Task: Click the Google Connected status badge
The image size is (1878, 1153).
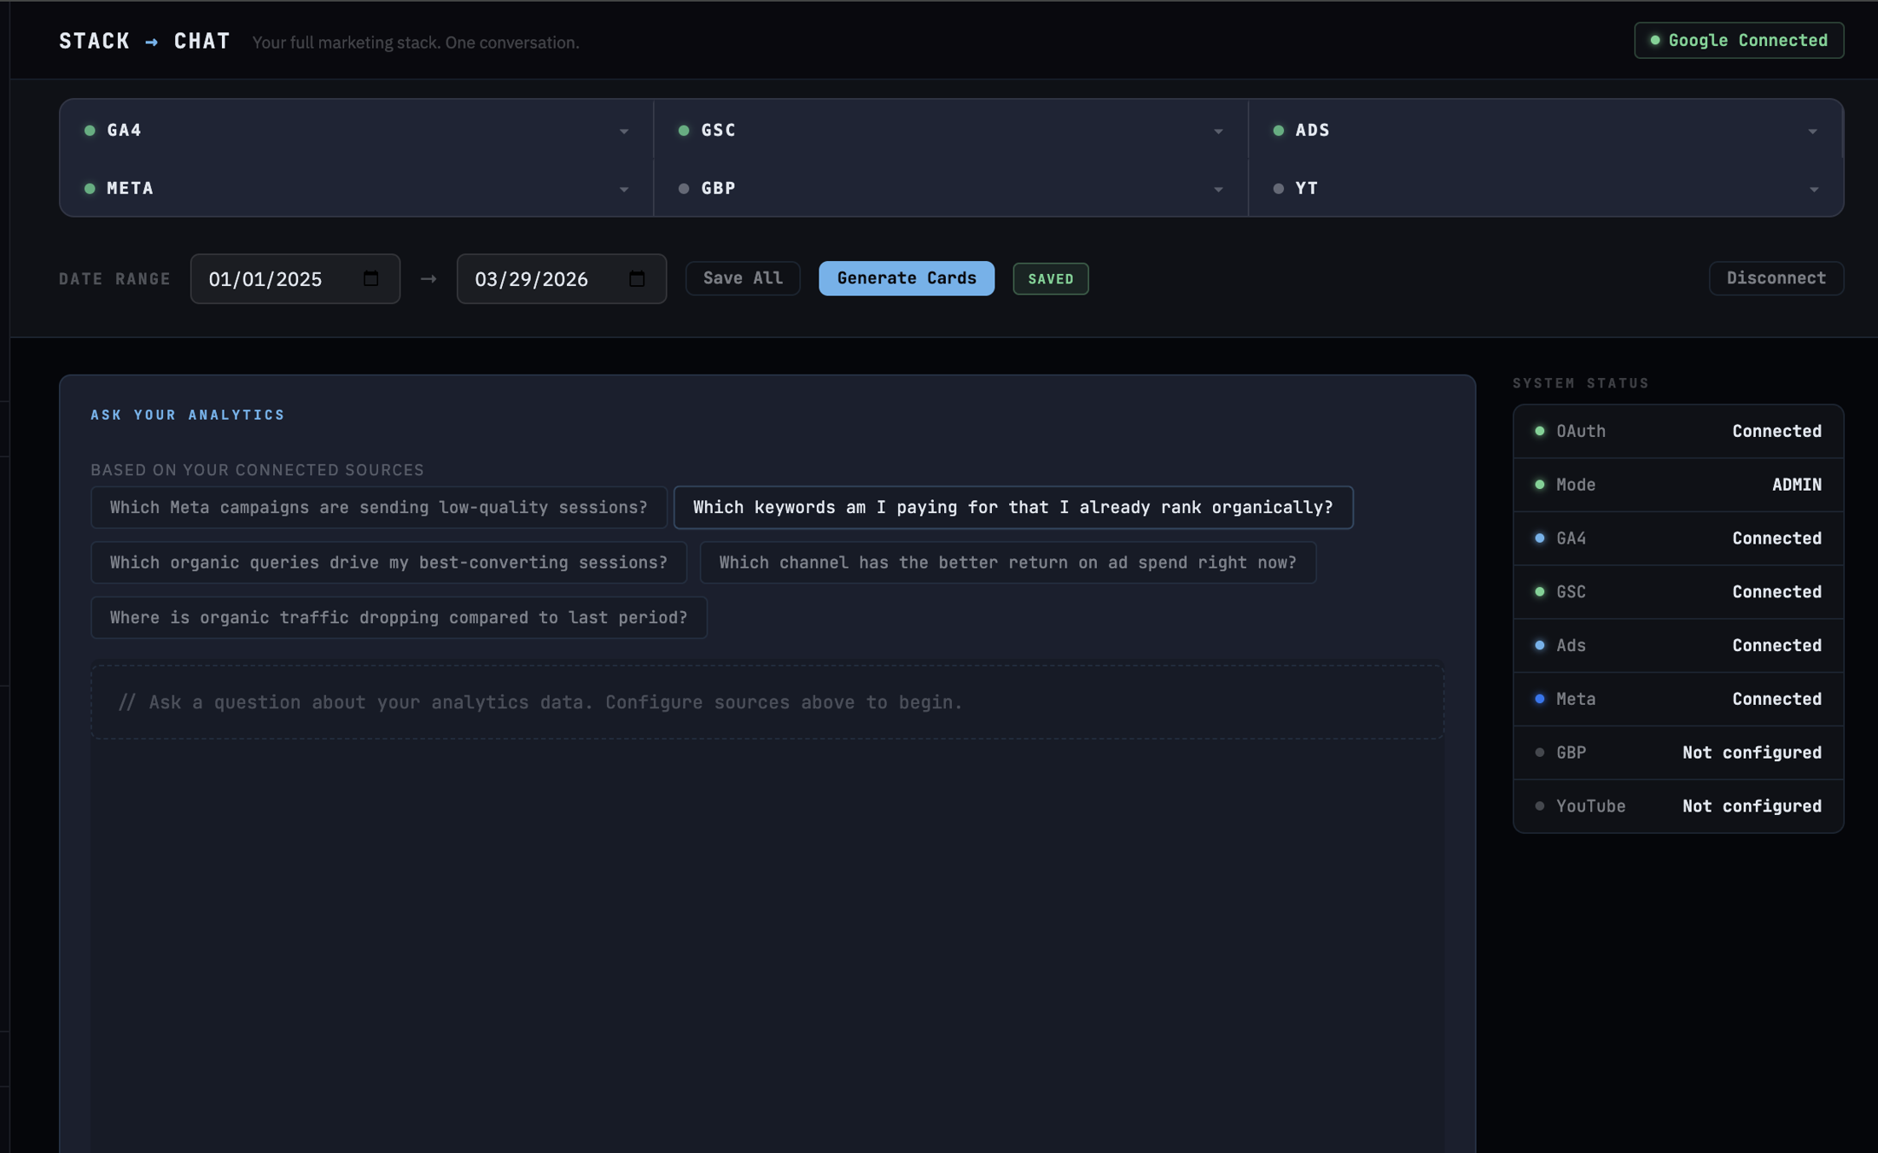Action: coord(1738,40)
